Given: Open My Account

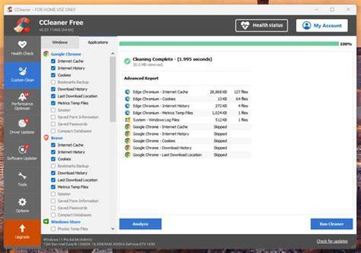Looking at the screenshot, I should (322, 25).
